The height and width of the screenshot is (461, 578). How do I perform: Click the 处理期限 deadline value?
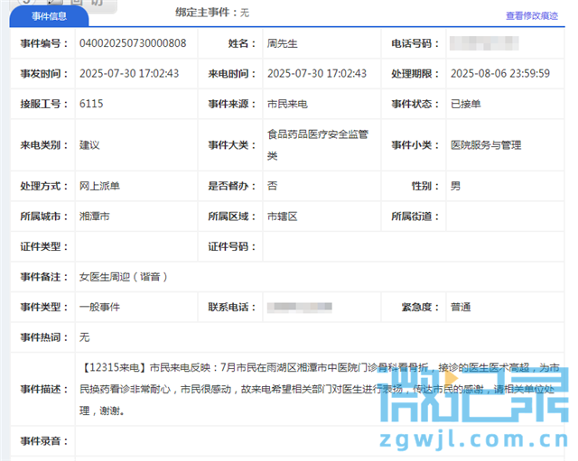499,74
